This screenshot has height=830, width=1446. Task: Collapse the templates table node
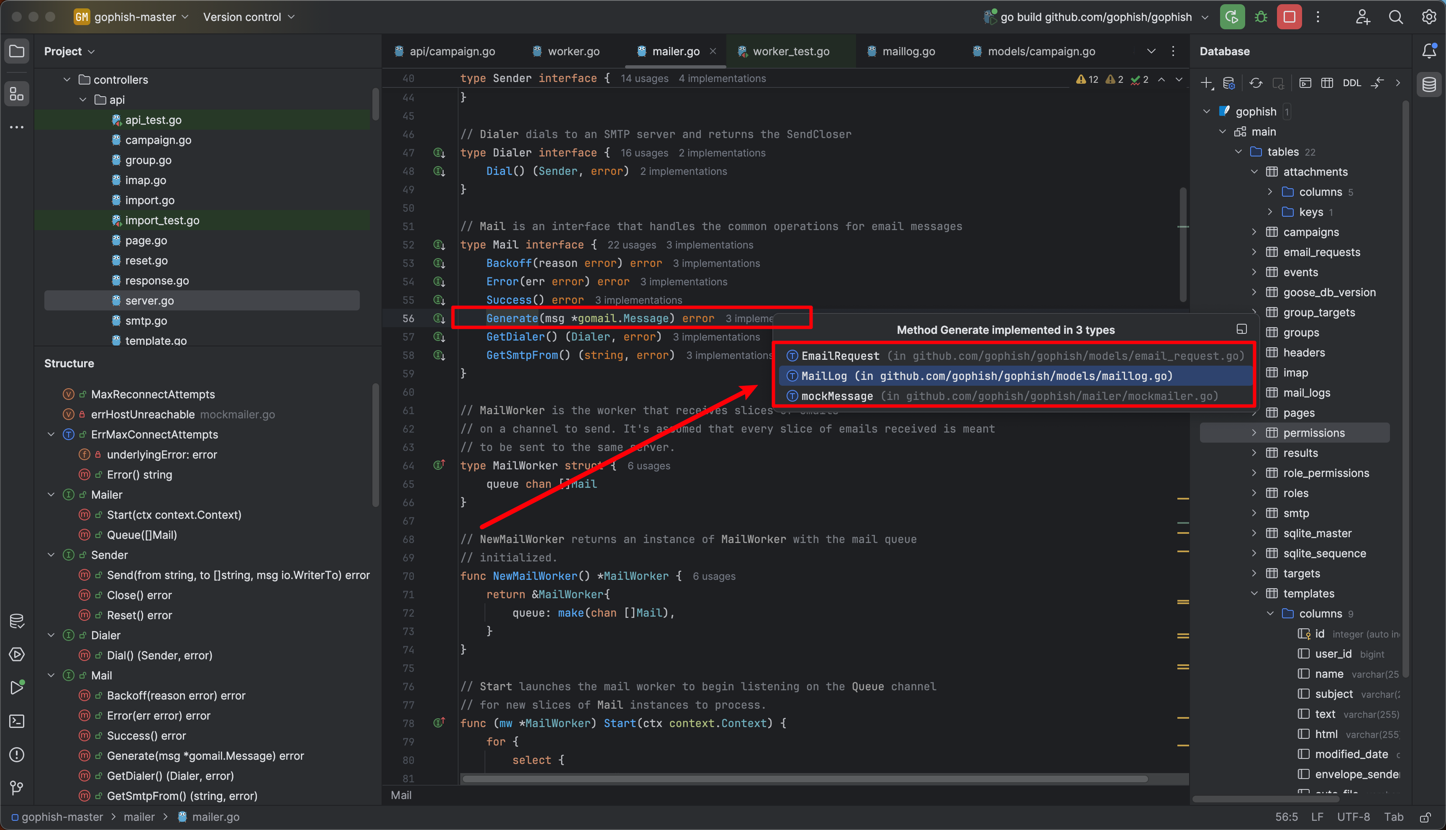[1254, 594]
